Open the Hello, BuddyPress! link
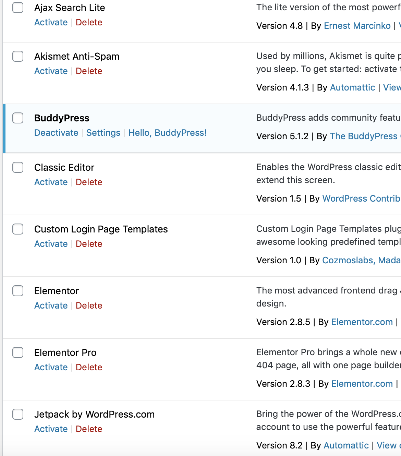 click(168, 133)
